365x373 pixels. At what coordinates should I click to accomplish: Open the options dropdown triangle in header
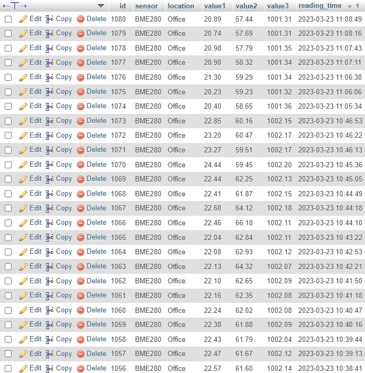[x=101, y=6]
